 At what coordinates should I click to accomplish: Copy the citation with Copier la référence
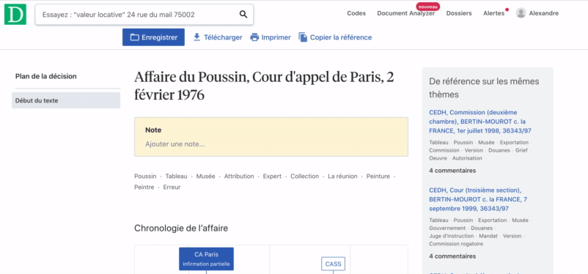pos(335,37)
